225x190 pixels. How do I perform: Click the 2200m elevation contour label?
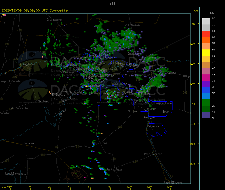point(66,179)
